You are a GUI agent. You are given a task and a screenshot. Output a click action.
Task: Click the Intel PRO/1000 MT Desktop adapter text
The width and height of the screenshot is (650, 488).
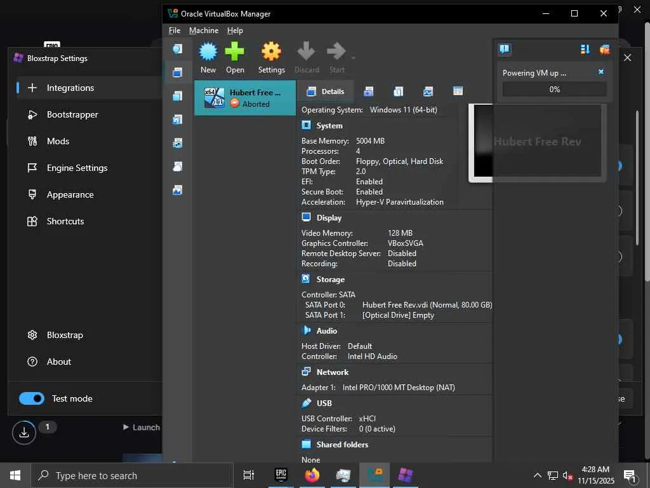click(399, 388)
